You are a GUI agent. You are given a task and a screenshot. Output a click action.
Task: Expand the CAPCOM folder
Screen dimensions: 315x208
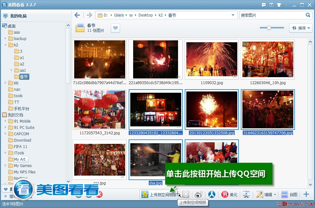5,133
